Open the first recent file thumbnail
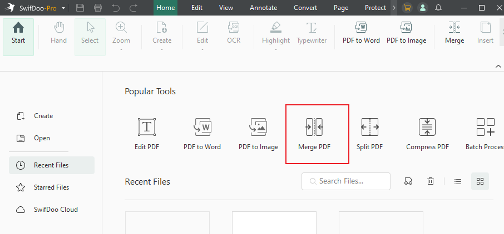 click(x=167, y=222)
